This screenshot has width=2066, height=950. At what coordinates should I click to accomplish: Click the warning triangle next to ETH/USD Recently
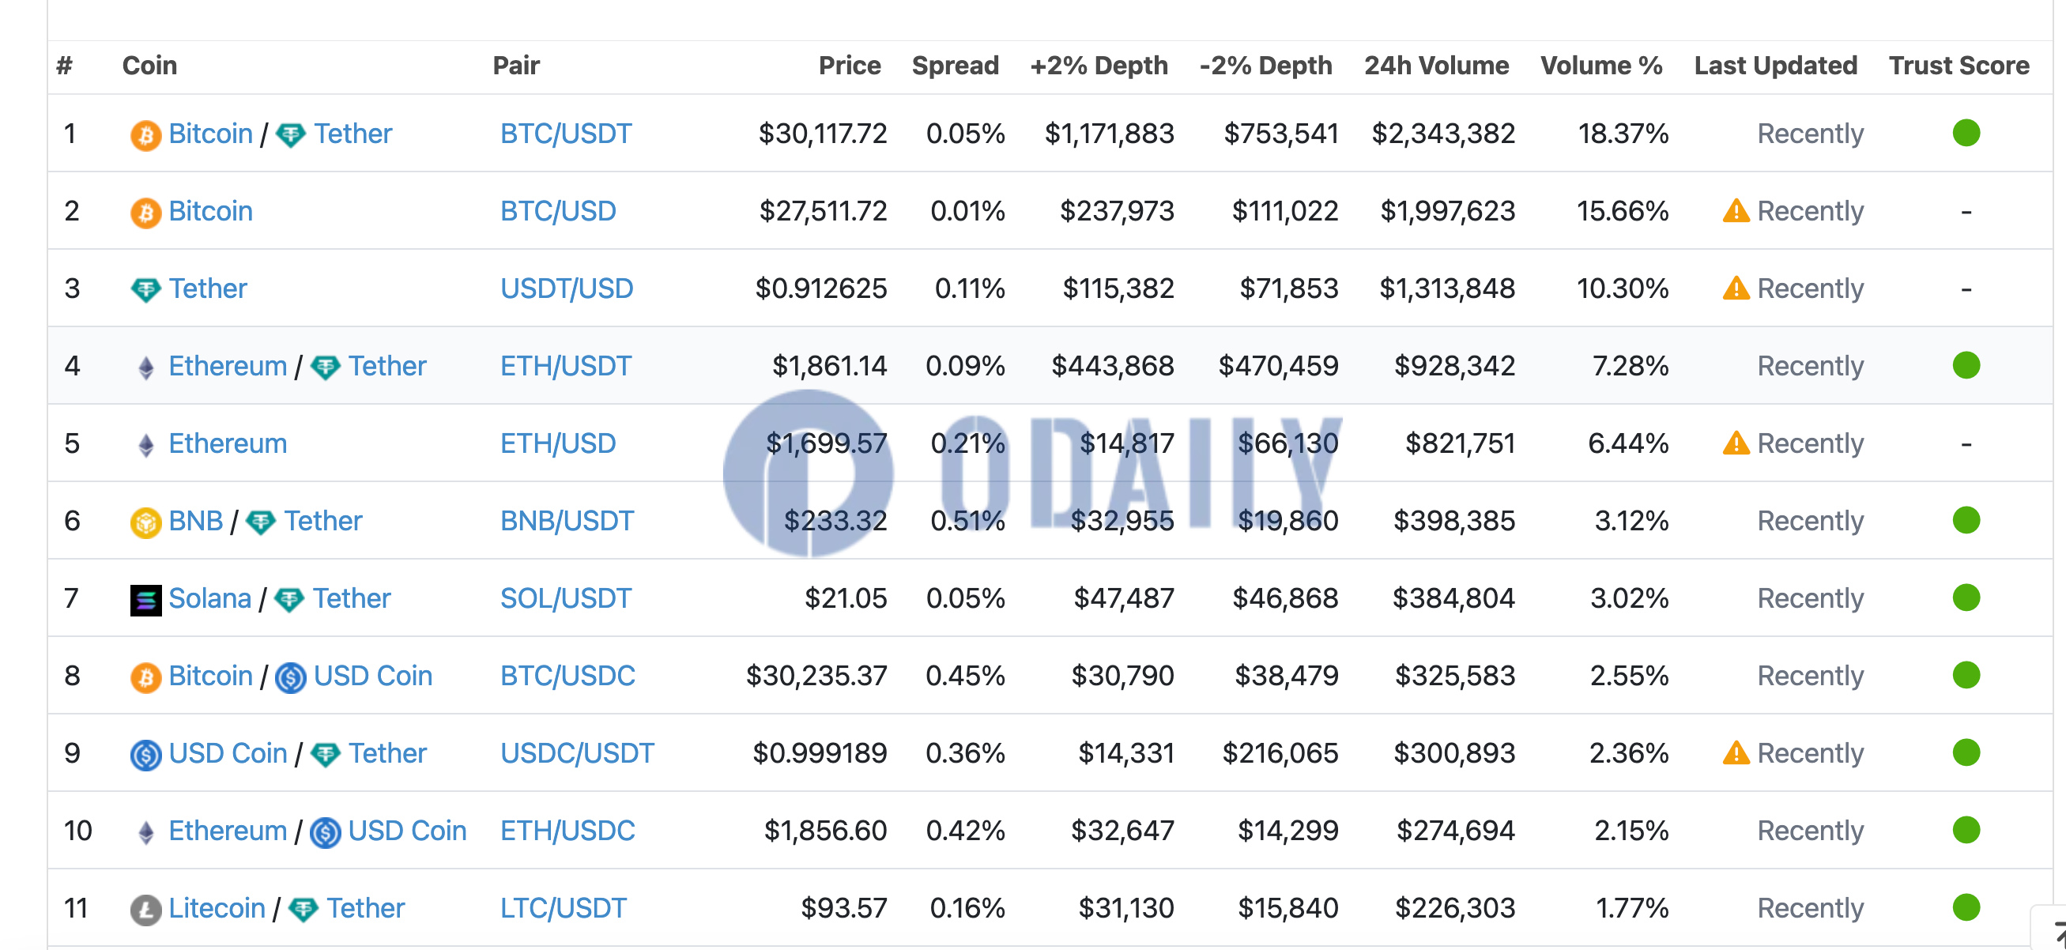click(x=1736, y=443)
